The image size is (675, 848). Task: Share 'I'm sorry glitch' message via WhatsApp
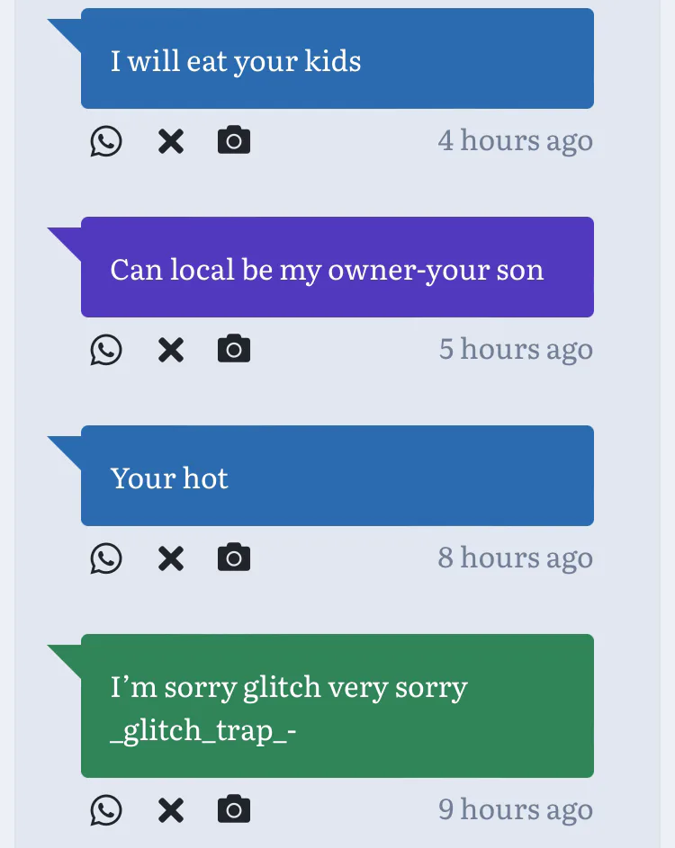(106, 810)
